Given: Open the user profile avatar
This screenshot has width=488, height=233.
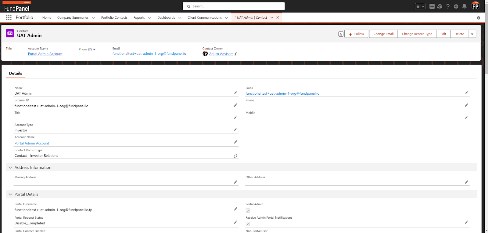Looking at the screenshot, I should [475, 6].
